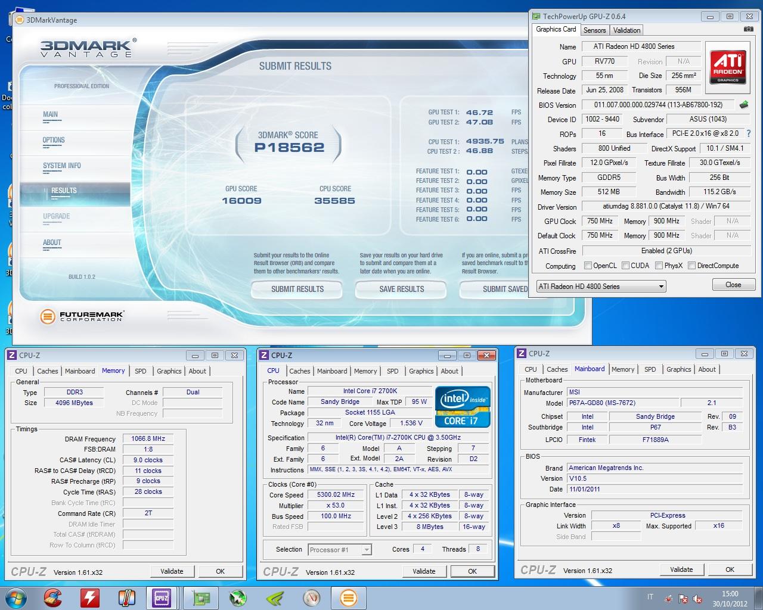Click the ATI CrossFire Enabled (2 GPUs) field
Viewport: 763px width, 610px height.
click(666, 251)
